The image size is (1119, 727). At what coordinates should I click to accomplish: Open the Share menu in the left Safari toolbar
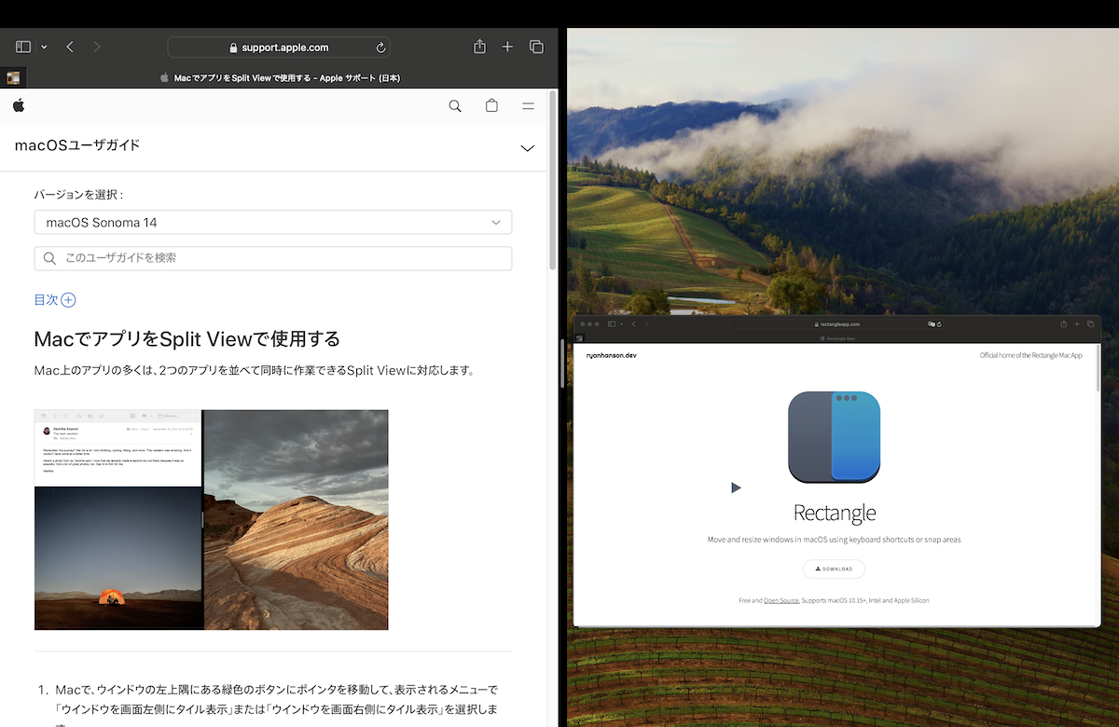(479, 46)
